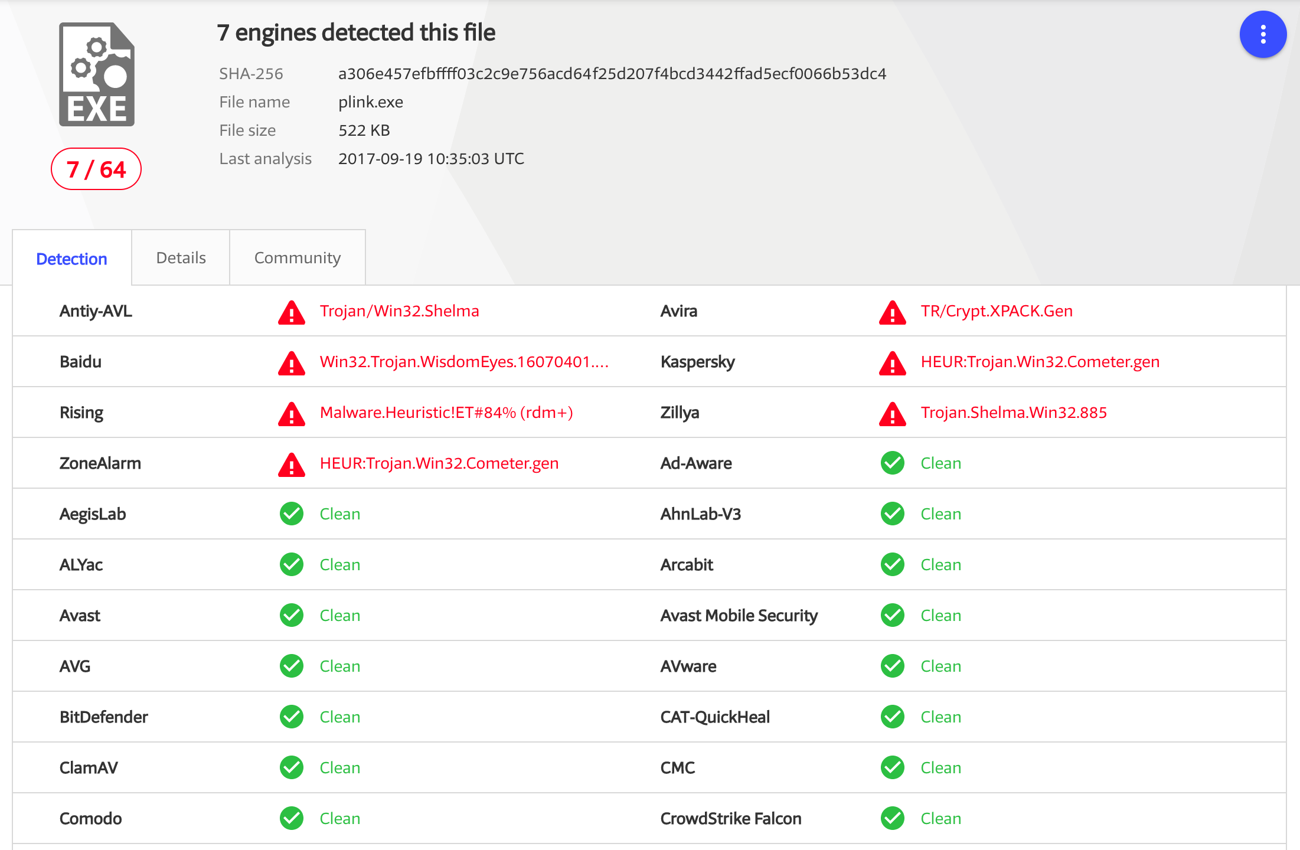Viewport: 1300px width, 850px height.
Task: Click the Avast Mobile Security engine name
Action: (x=739, y=616)
